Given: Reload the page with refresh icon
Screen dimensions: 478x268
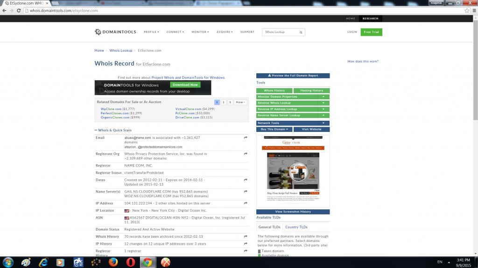Looking at the screenshot, I should click(19, 10).
